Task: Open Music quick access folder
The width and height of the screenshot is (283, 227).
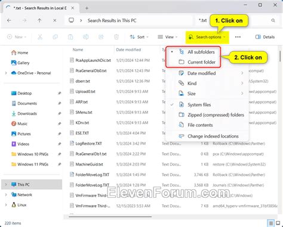Action: (19, 123)
